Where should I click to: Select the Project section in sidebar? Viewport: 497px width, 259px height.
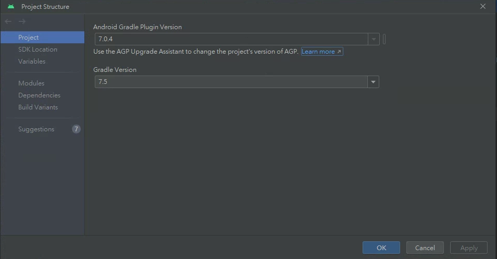point(29,38)
